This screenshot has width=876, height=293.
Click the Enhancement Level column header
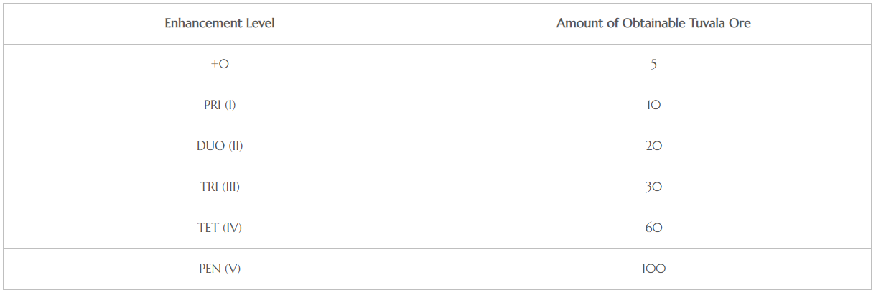220,23
